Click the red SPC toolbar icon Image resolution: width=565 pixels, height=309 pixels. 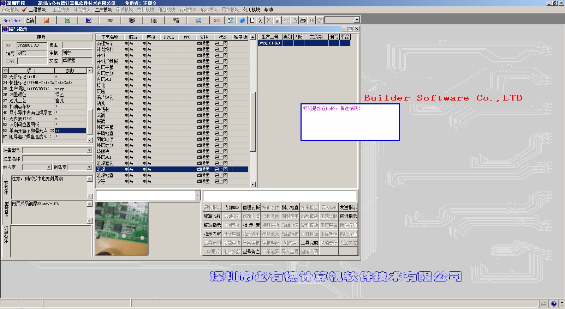pos(217,20)
